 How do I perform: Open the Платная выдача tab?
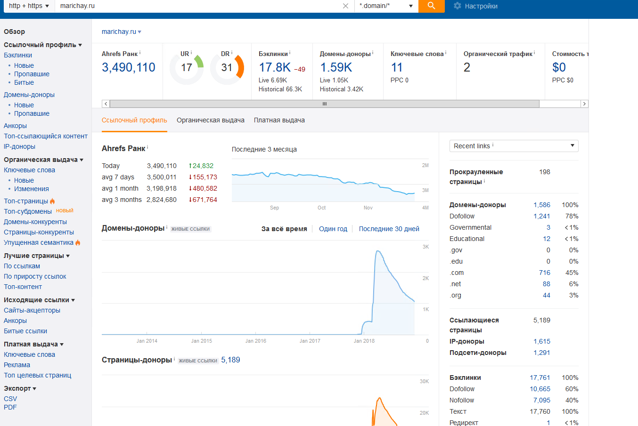279,120
